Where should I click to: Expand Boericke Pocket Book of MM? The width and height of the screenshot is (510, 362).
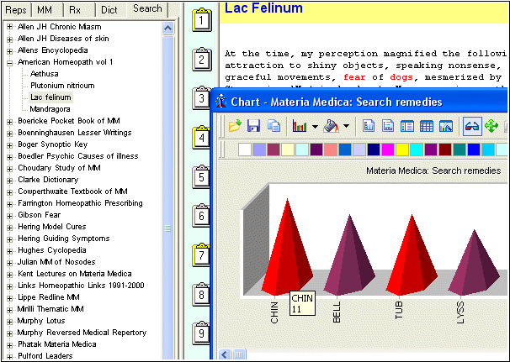(x=9, y=121)
